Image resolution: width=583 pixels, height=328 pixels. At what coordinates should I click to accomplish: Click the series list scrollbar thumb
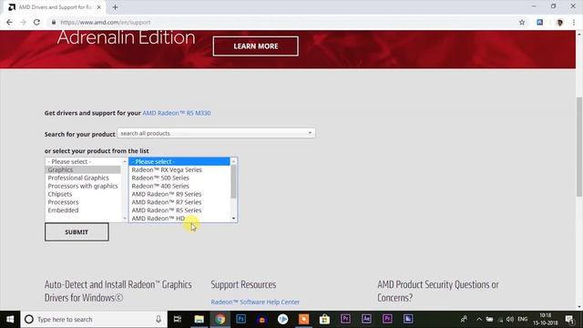coord(233,181)
